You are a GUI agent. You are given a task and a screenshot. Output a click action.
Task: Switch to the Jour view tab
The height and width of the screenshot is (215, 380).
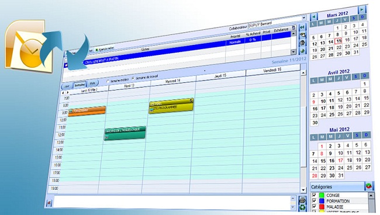click(x=67, y=86)
